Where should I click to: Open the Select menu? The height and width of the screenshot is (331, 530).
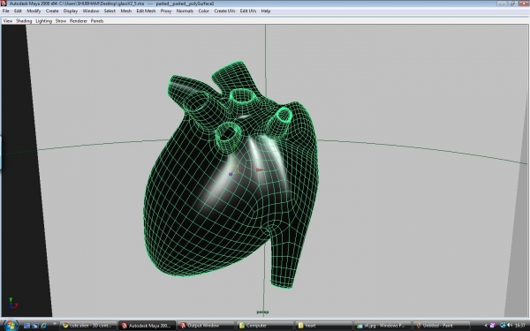tap(110, 11)
